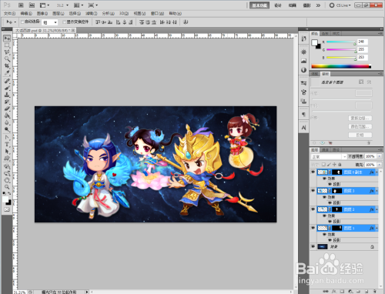The width and height of the screenshot is (385, 294).
Task: Hide the 图层 1 layer
Action: click(313, 228)
